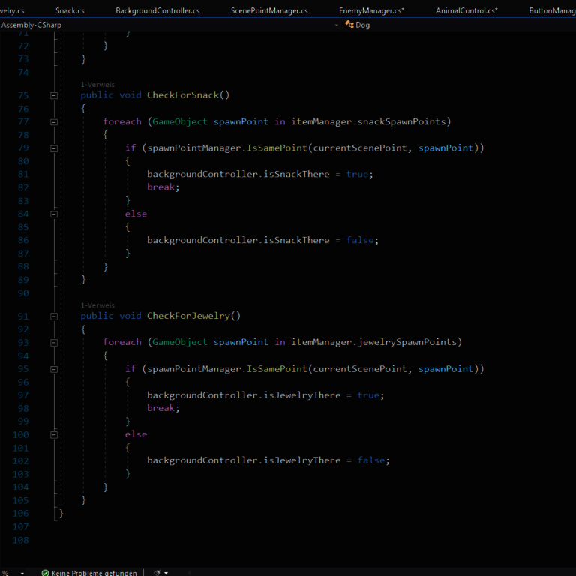Screen dimensions: 576x576
Task: Open the ScenePointManager.cs tab
Action: pyautogui.click(x=269, y=11)
